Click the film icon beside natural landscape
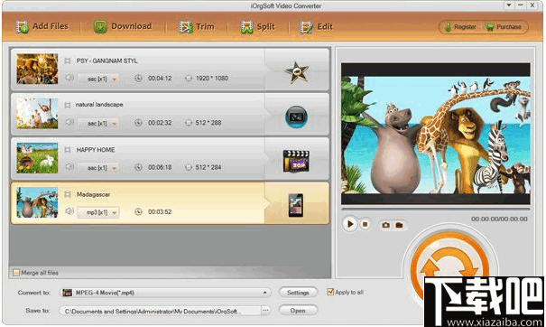 click(68, 105)
